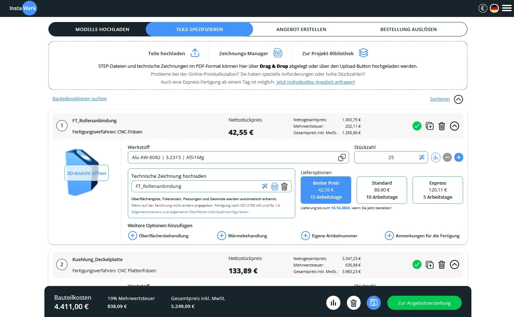
Task: Switch to the ANGEBOT ERSTELLEN tab
Action: click(301, 29)
